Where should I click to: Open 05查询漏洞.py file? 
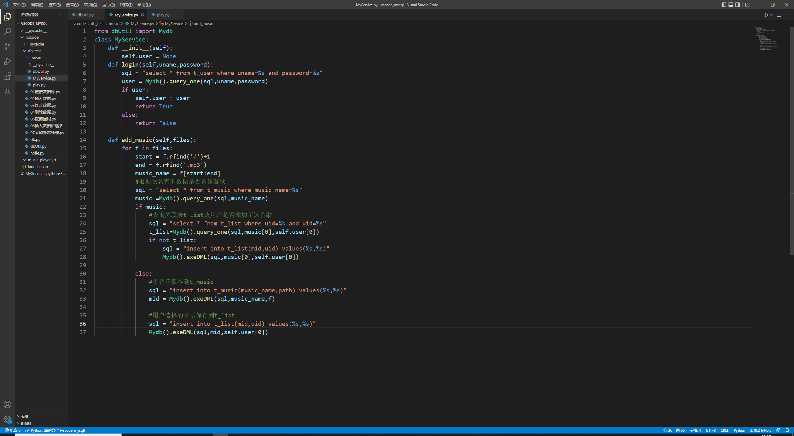coord(41,119)
